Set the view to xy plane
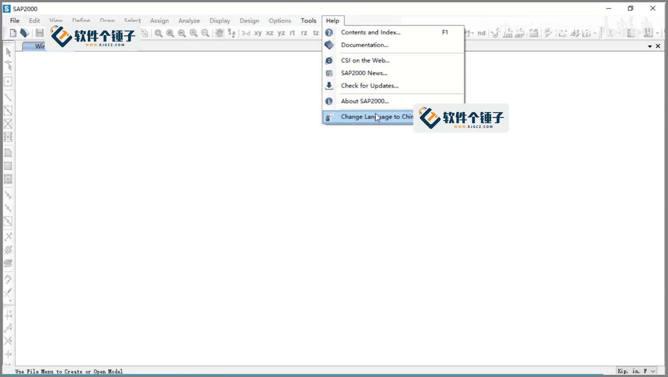This screenshot has width=668, height=377. (258, 33)
